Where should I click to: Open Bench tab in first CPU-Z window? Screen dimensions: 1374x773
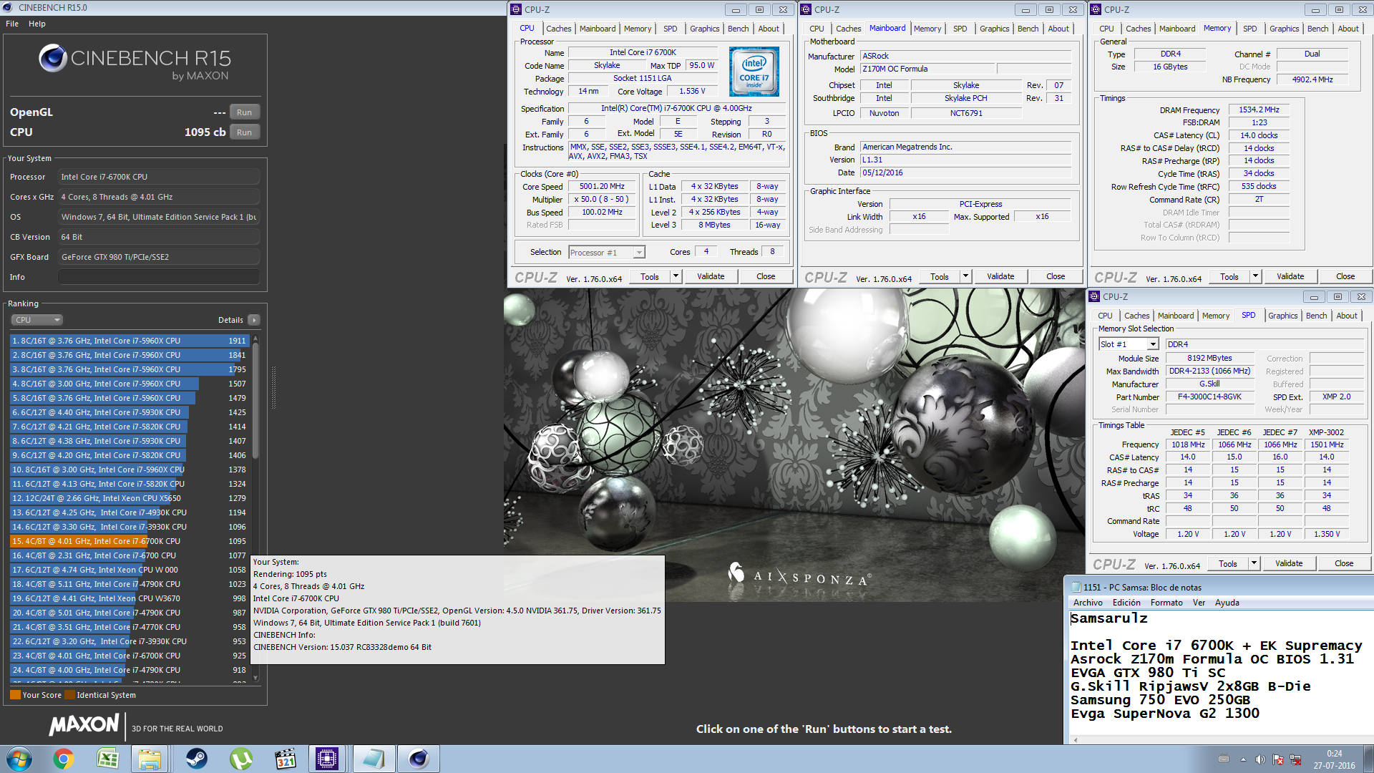click(x=738, y=29)
